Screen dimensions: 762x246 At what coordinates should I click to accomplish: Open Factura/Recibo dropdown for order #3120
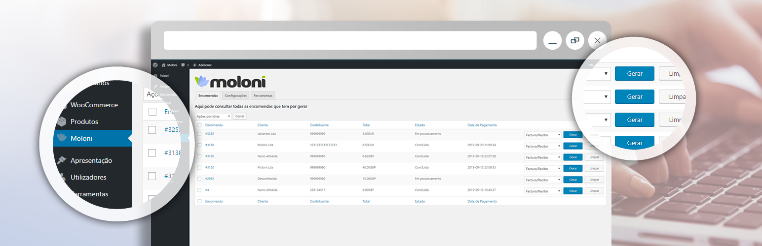pos(543,168)
